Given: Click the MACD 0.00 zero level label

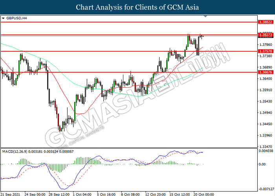Looking at the screenshot, I should pyautogui.click(x=262, y=164).
